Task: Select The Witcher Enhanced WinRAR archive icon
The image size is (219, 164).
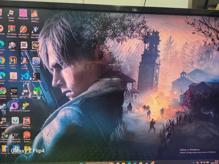Action: tap(12, 31)
